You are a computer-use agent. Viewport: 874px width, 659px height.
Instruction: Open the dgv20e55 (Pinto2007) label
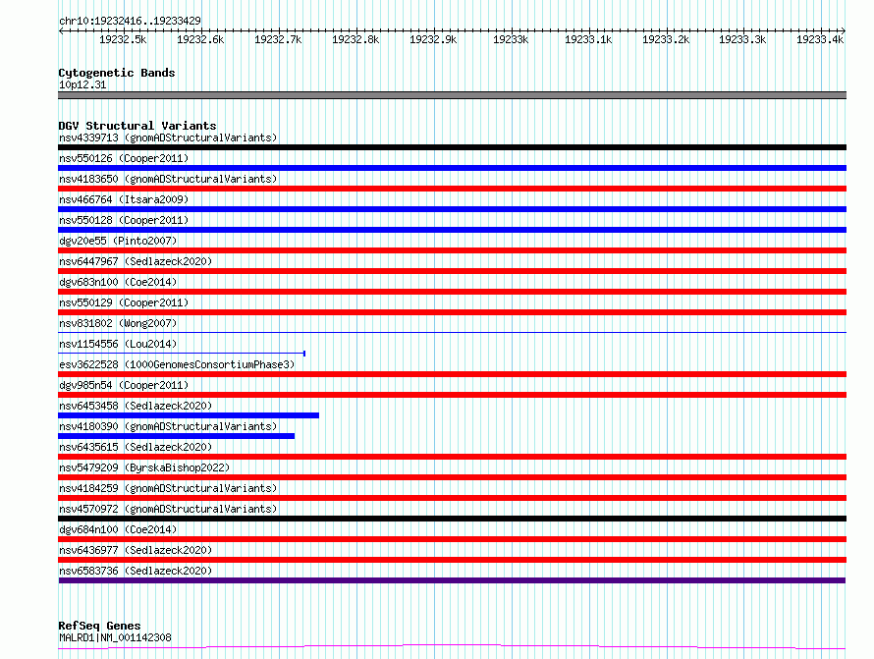pos(118,241)
